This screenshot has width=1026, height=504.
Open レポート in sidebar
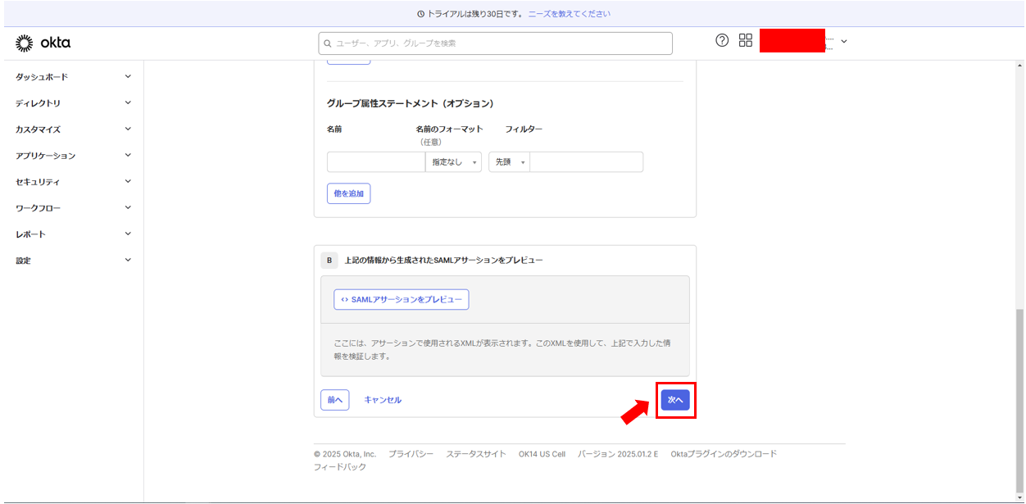coord(30,234)
